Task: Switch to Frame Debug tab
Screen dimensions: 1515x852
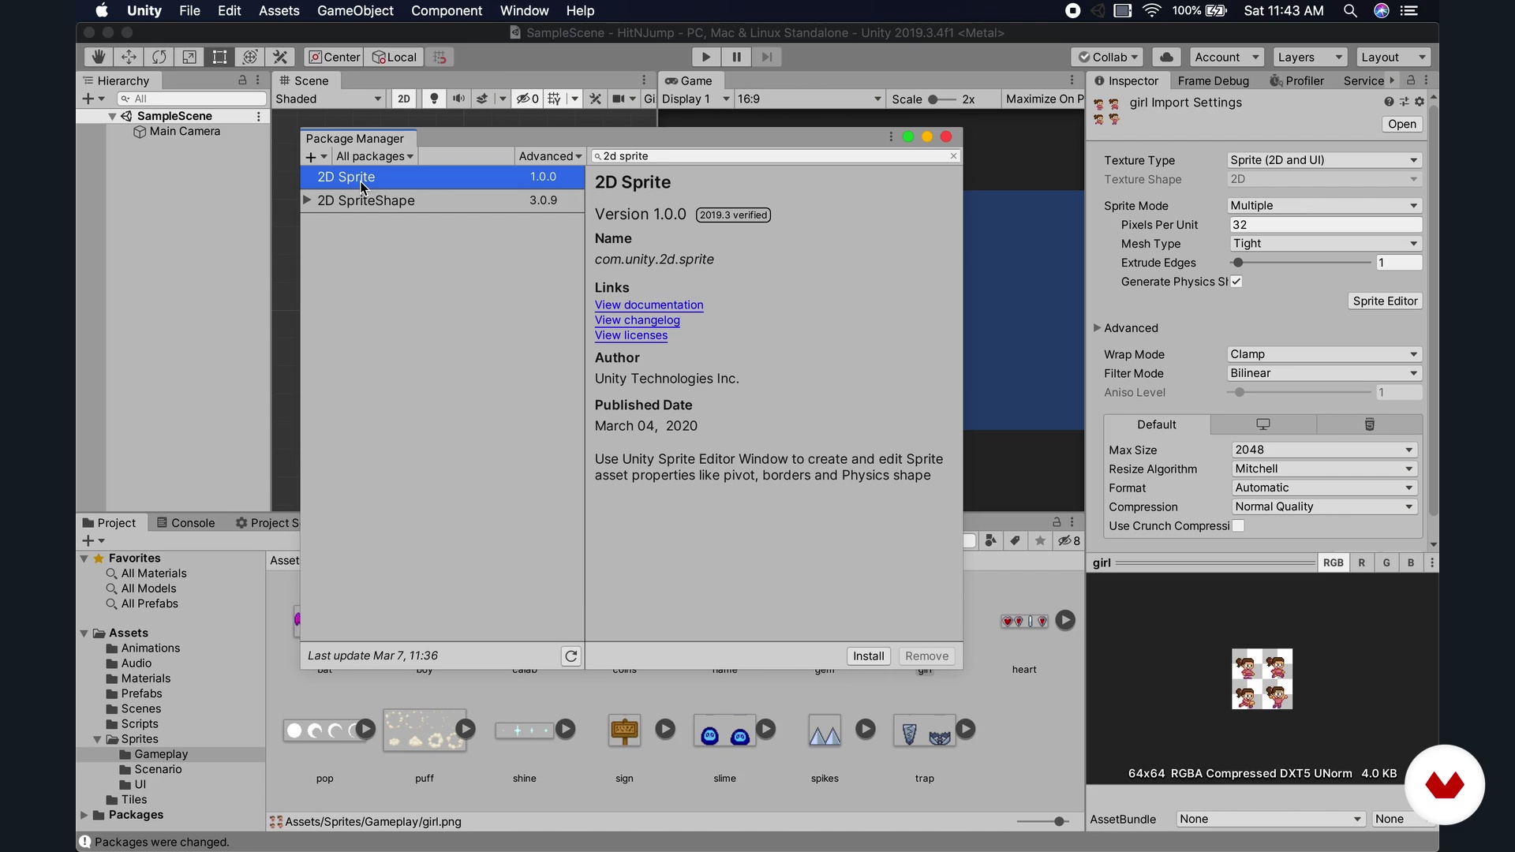Action: click(x=1213, y=80)
